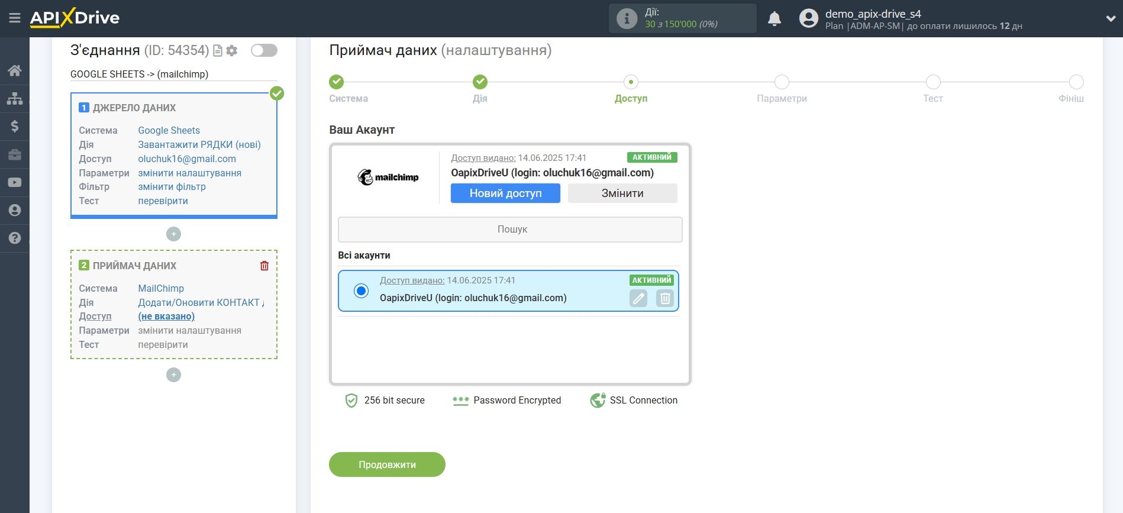This screenshot has width=1123, height=513.
Task: Open Завантажити РЯДКИ (нові) action link
Action: pos(199,144)
